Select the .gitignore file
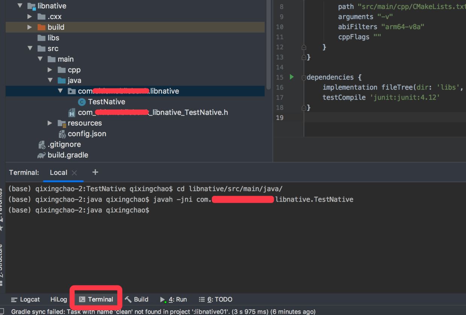The height and width of the screenshot is (315, 466). (64, 144)
